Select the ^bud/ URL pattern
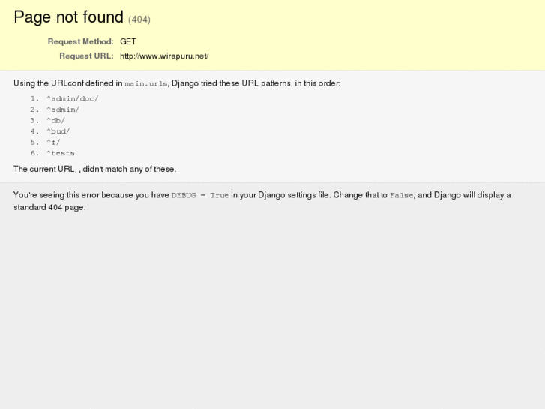The image size is (545, 409). [x=58, y=131]
